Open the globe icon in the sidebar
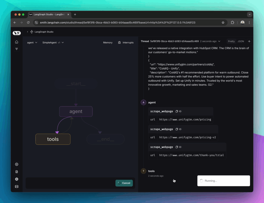The width and height of the screenshot is (264, 203). [x=16, y=179]
